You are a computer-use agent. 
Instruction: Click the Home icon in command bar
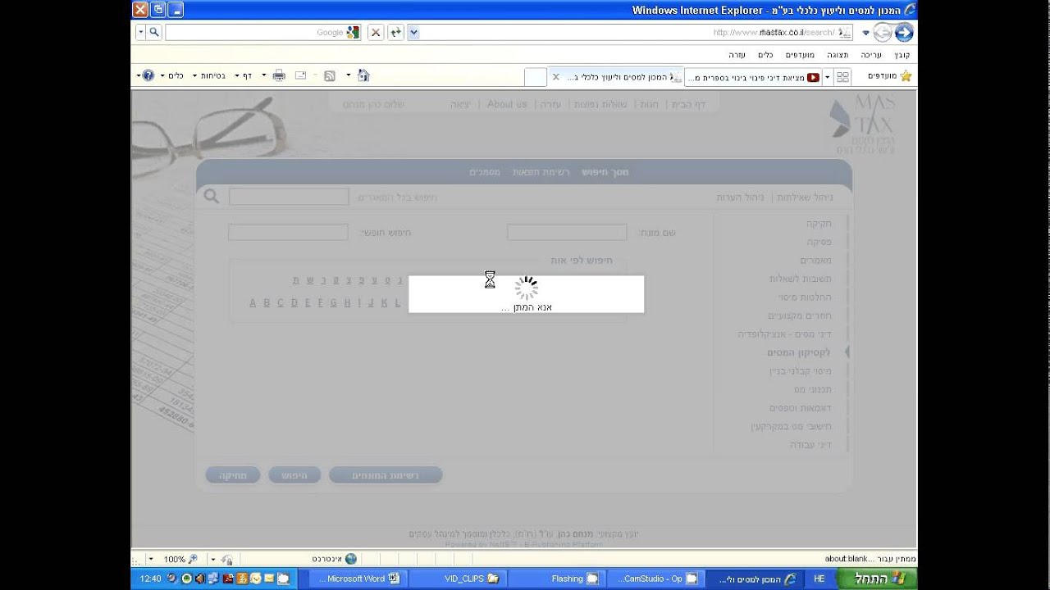coord(363,75)
